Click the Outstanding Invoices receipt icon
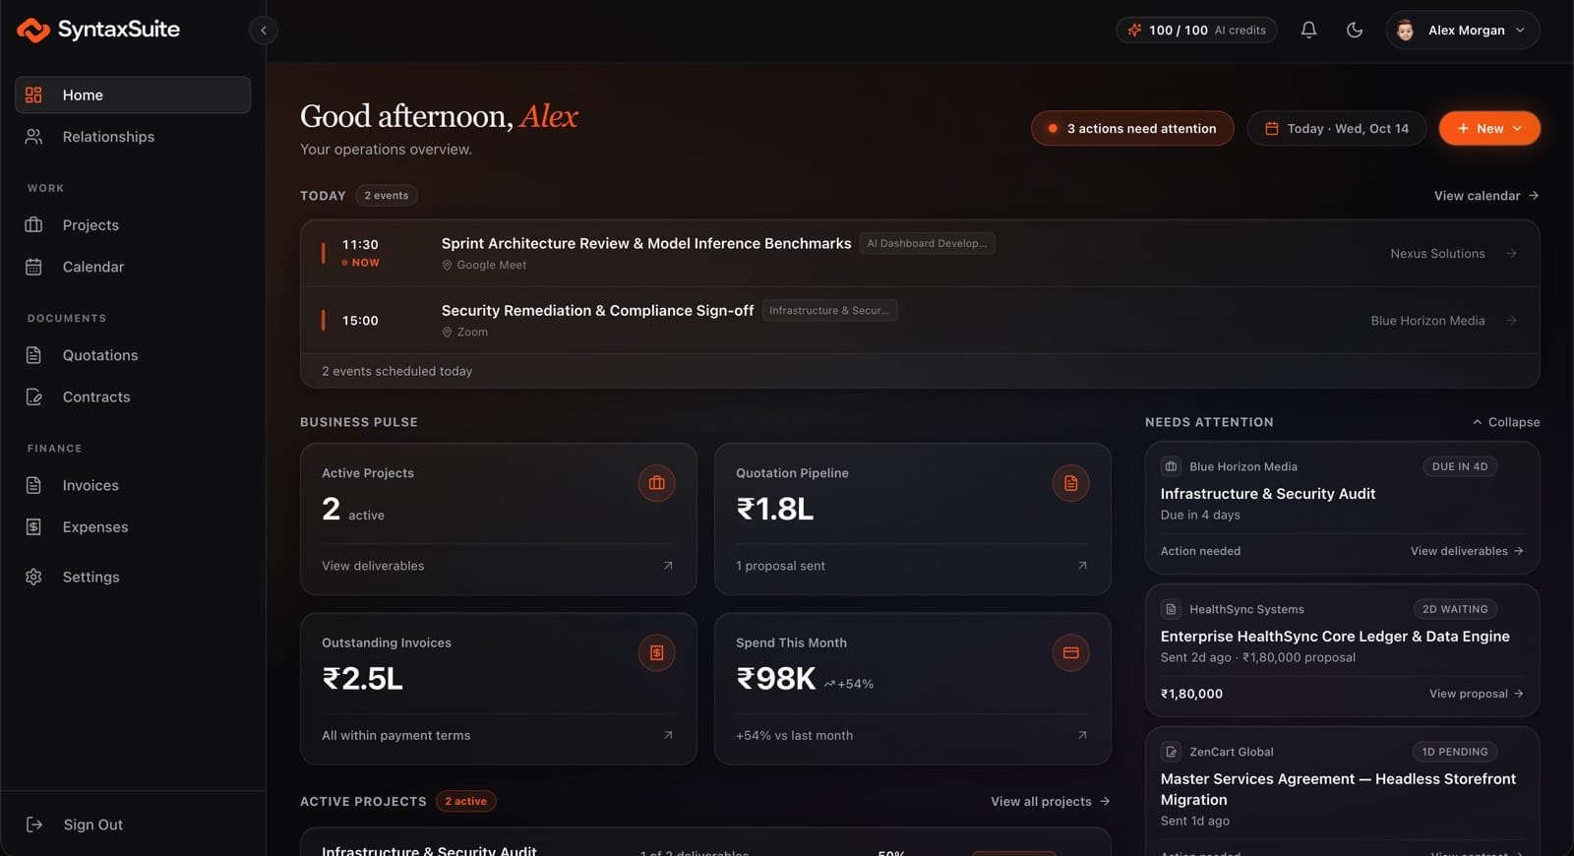Image resolution: width=1574 pixels, height=856 pixels. 657,652
